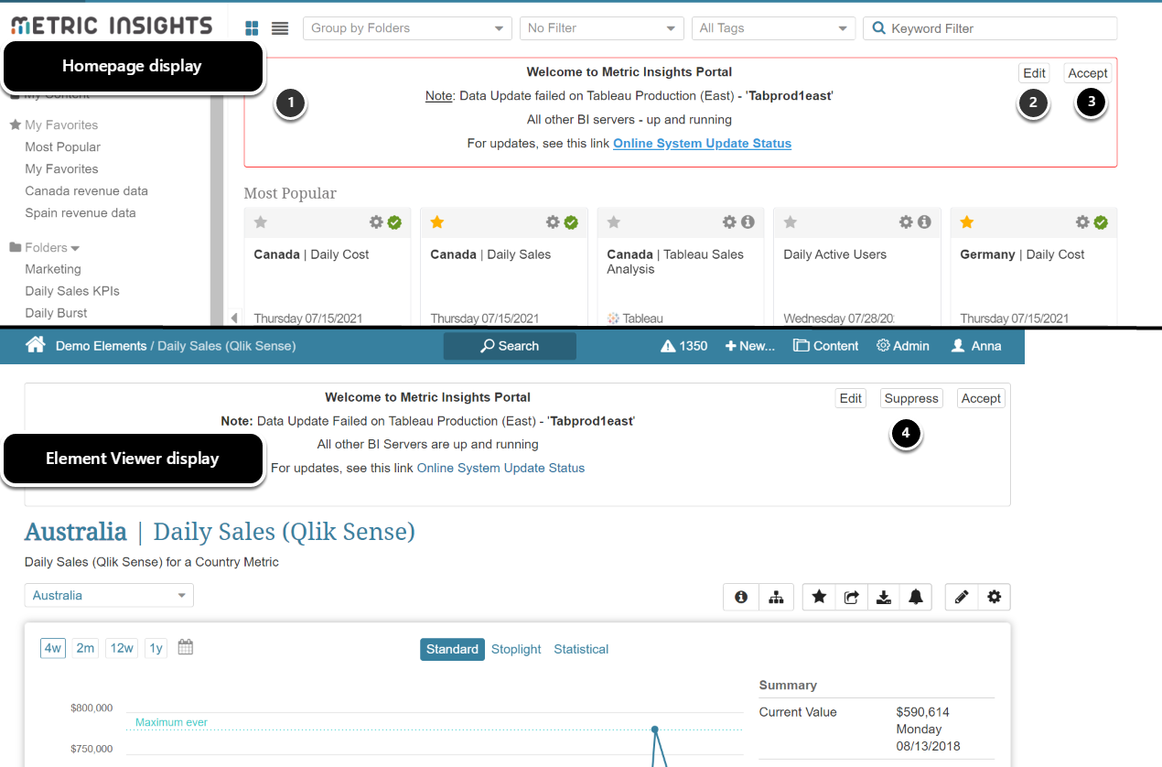Select the 2m time range

coord(85,648)
